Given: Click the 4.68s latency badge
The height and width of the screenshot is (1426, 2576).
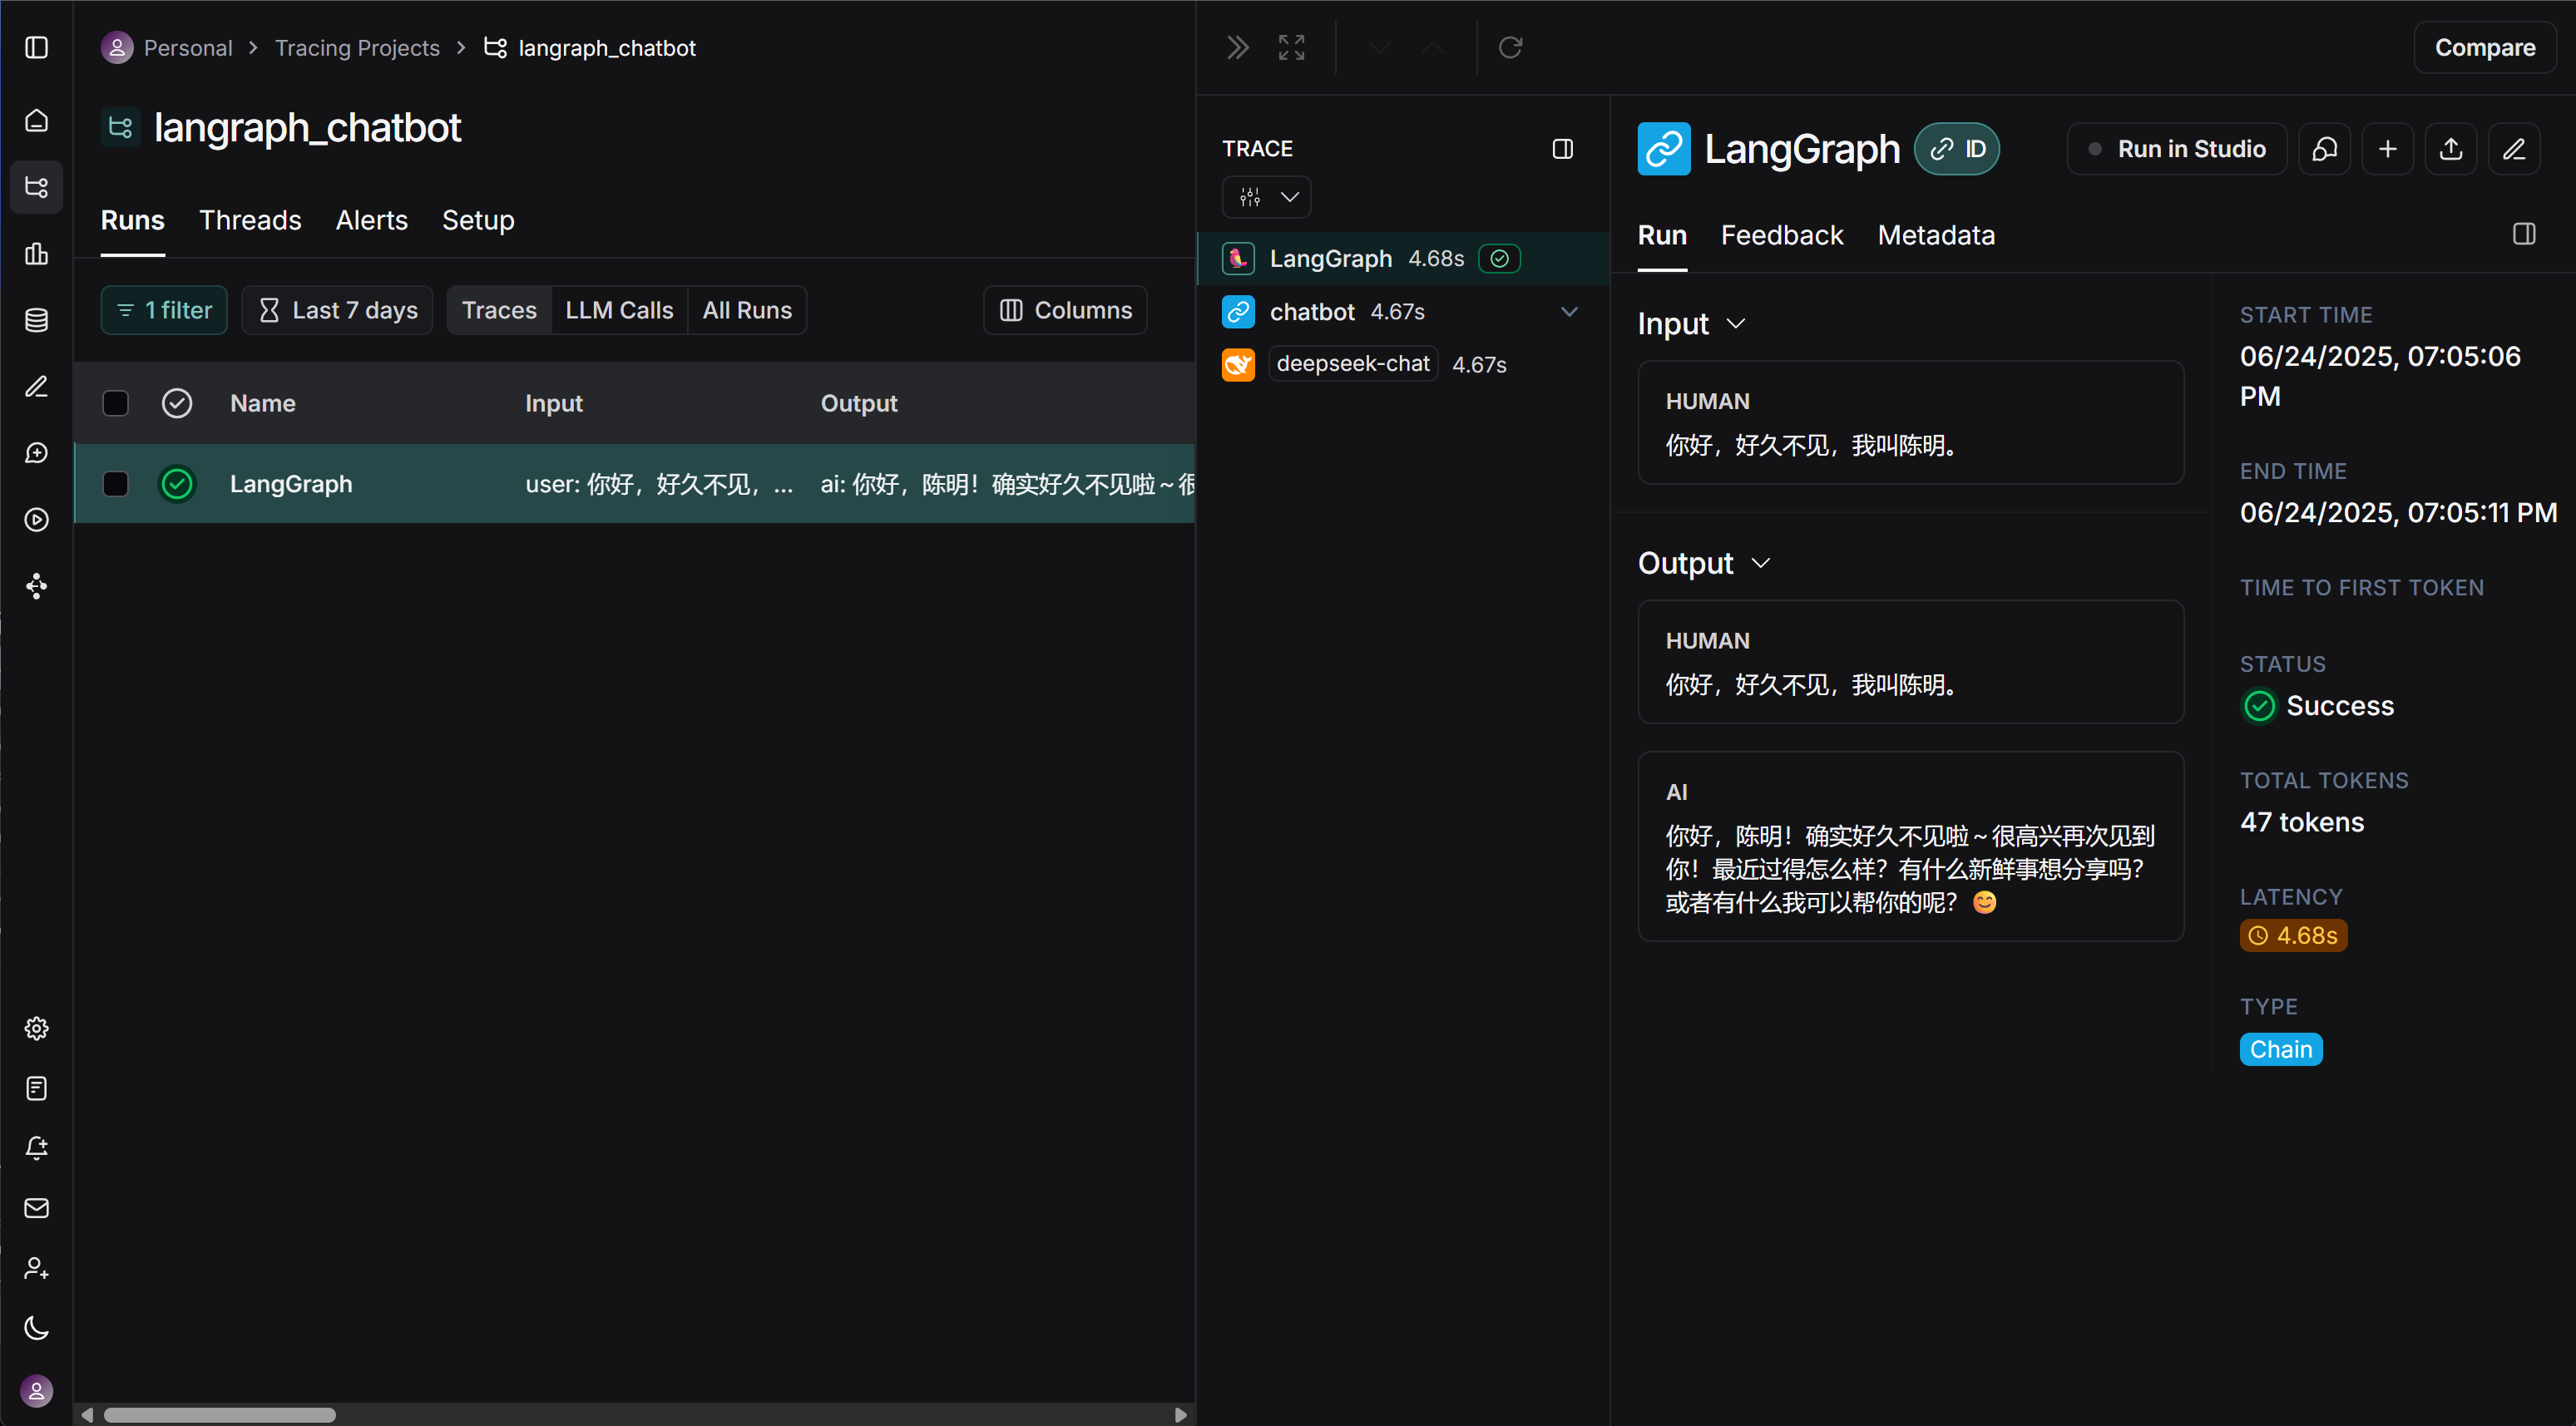Looking at the screenshot, I should click(x=2293, y=935).
